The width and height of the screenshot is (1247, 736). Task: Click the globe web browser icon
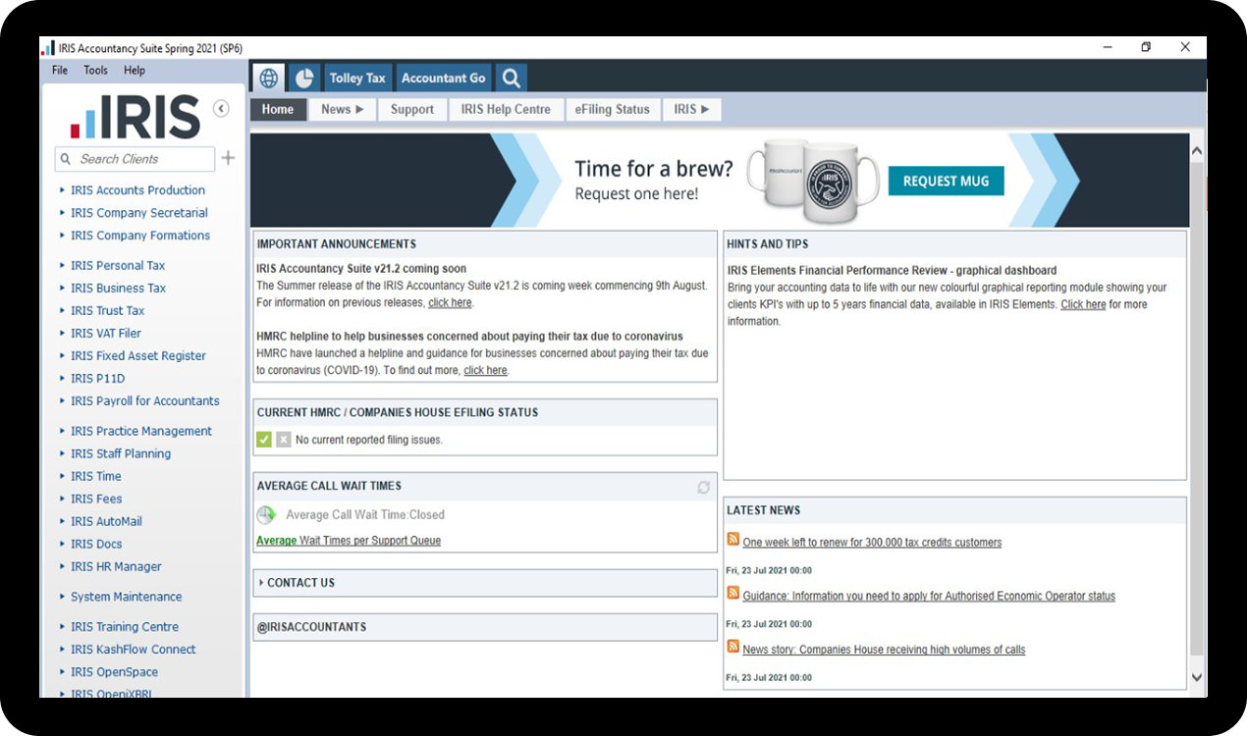(x=268, y=79)
